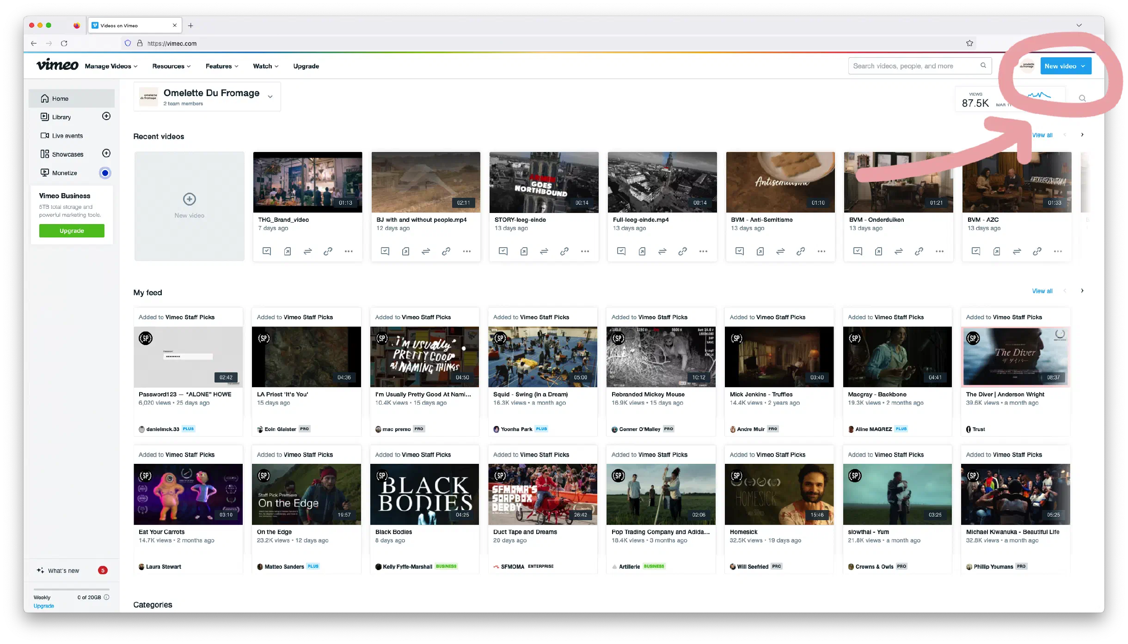Click Homesick video title
Screen dimensions: 1128x644
tap(743, 532)
